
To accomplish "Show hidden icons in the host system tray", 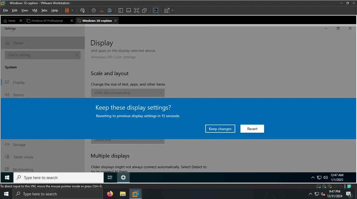I will point(310,194).
